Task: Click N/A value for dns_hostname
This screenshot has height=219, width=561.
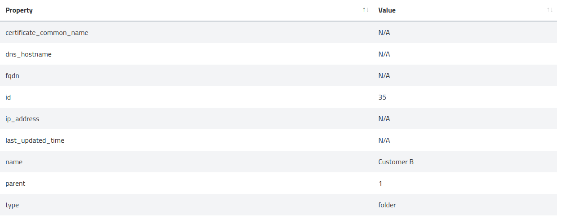Action: 384,54
